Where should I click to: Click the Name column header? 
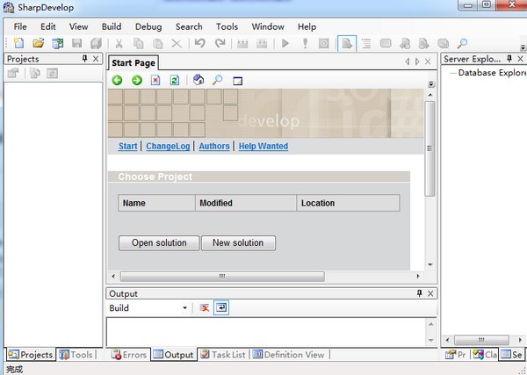click(x=156, y=203)
